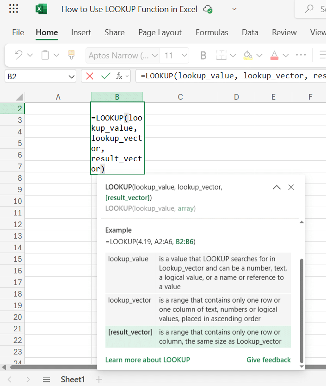This screenshot has height=386, width=326.
Task: Select the Format Painter brush icon
Action: click(71, 56)
